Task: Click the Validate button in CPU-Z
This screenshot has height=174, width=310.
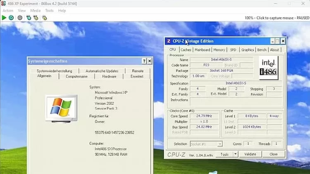Action: click(x=250, y=154)
